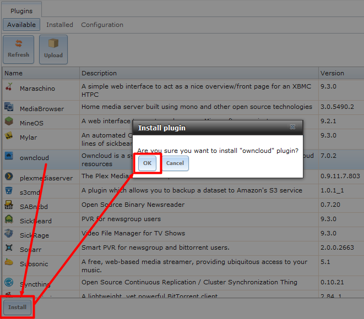Viewport: 364px width, 319px height.
Task: Click the SickBeard plugin icon
Action: [x=9, y=219]
